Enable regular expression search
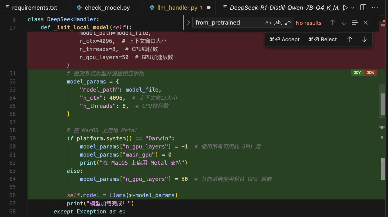 [287, 22]
